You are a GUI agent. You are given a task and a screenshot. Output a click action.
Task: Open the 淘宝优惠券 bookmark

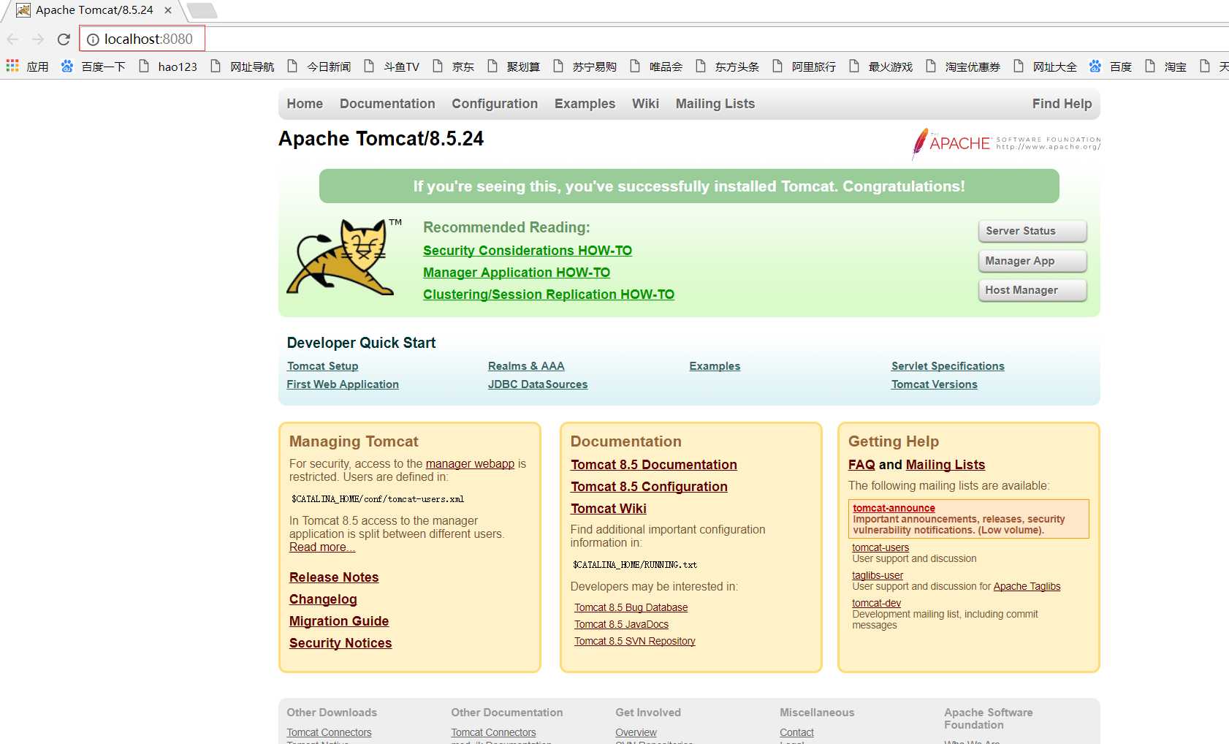[x=963, y=67]
